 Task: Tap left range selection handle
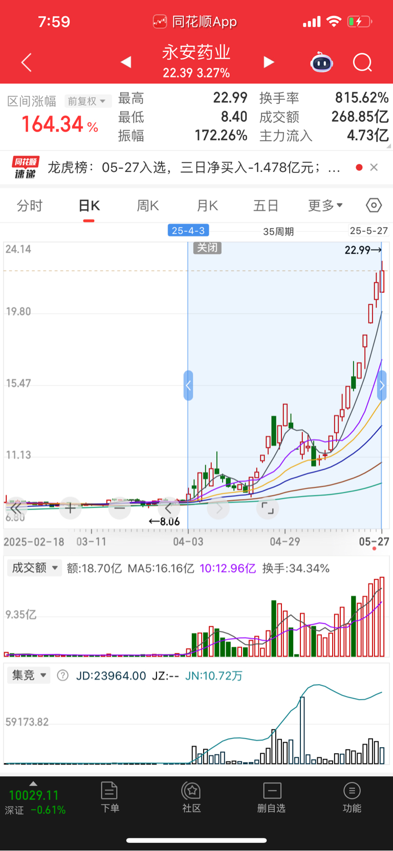click(188, 385)
